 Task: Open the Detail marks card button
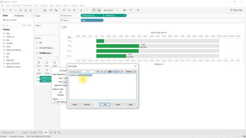tap(39, 71)
